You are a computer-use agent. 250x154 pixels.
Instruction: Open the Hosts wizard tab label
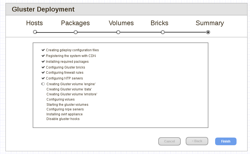point(34,23)
